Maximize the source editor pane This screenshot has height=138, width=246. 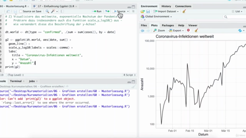(133, 7)
